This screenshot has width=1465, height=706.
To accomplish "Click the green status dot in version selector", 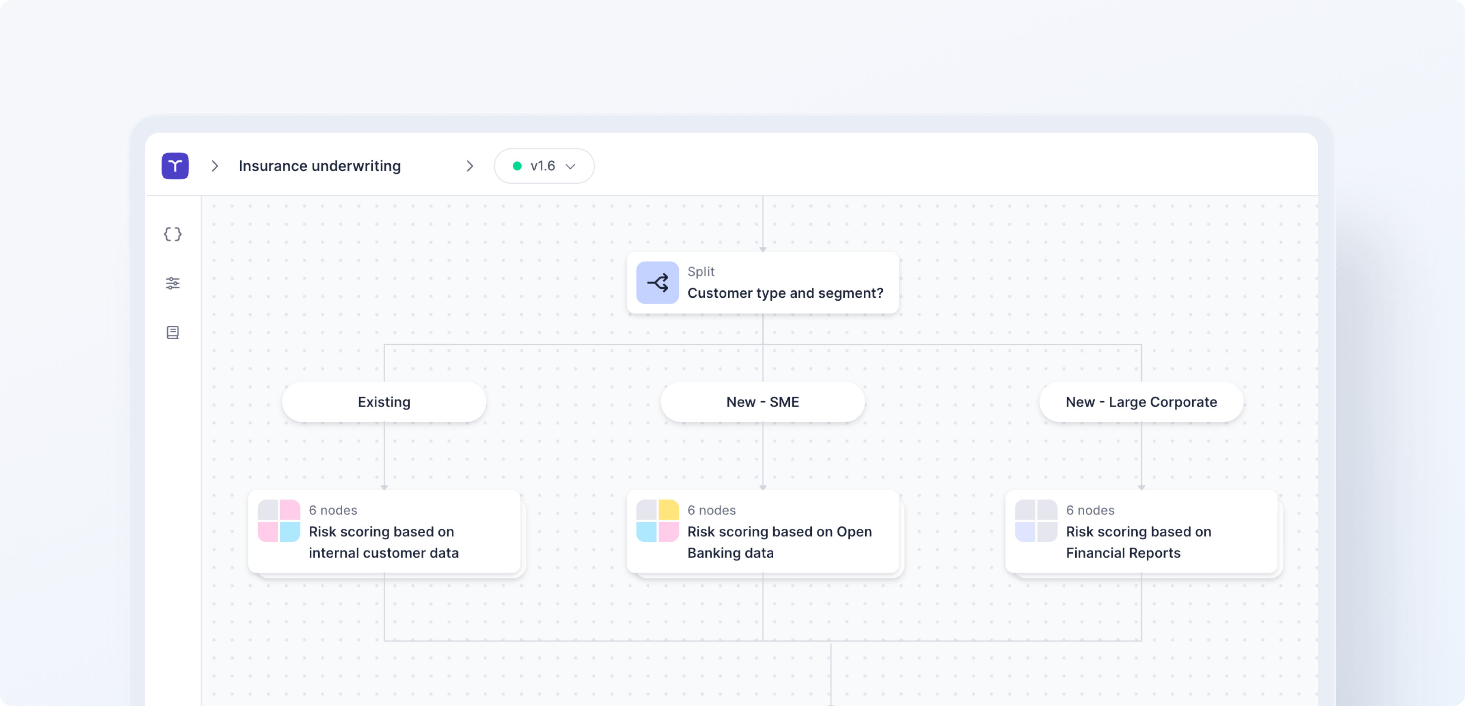I will (517, 166).
